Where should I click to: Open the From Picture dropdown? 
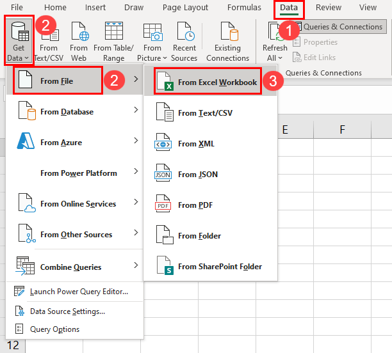(152, 41)
